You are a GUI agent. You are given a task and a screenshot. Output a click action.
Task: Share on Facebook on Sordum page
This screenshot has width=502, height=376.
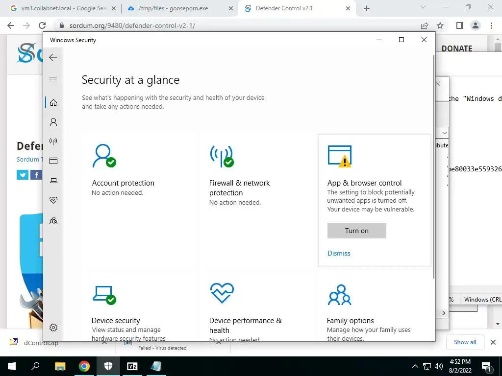click(36, 175)
